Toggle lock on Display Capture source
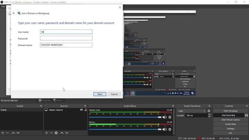 point(86,110)
